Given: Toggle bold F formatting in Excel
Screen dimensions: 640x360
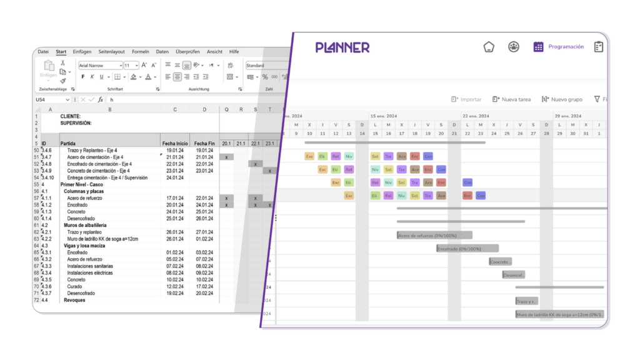Looking at the screenshot, I should click(83, 77).
